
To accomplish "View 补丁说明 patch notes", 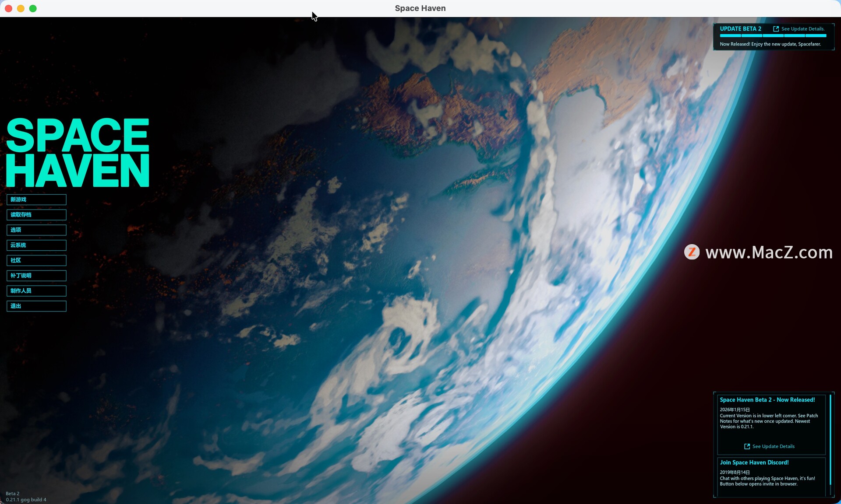I will [x=36, y=276].
